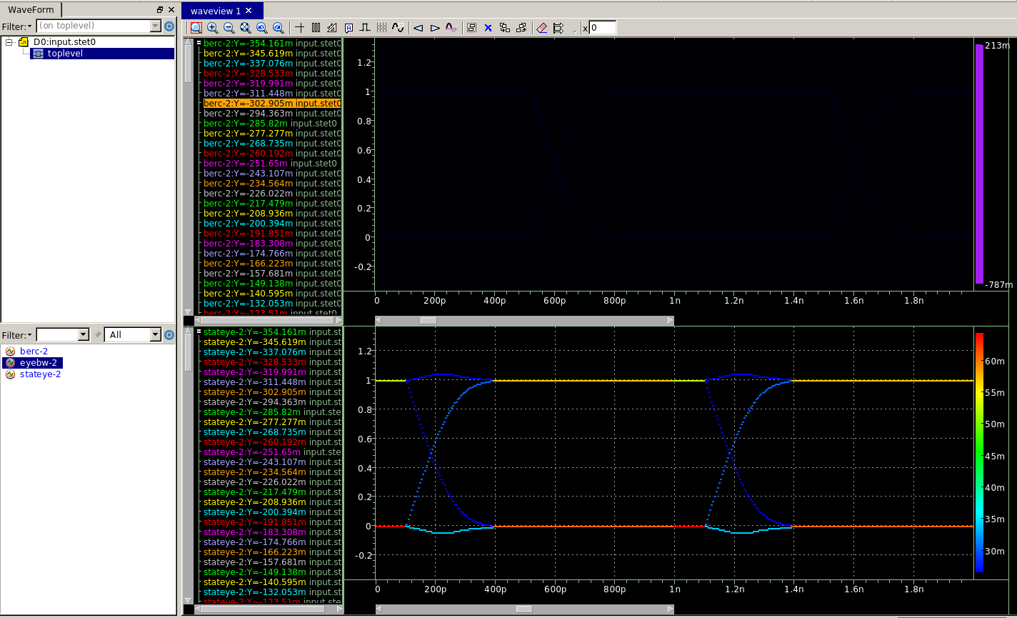Click the select-all panels icon
The image size is (1017, 618).
click(471, 28)
